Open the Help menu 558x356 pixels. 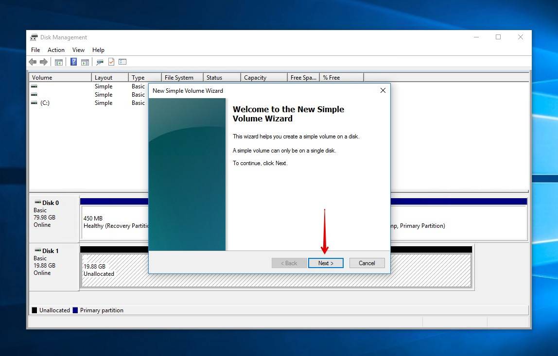98,50
